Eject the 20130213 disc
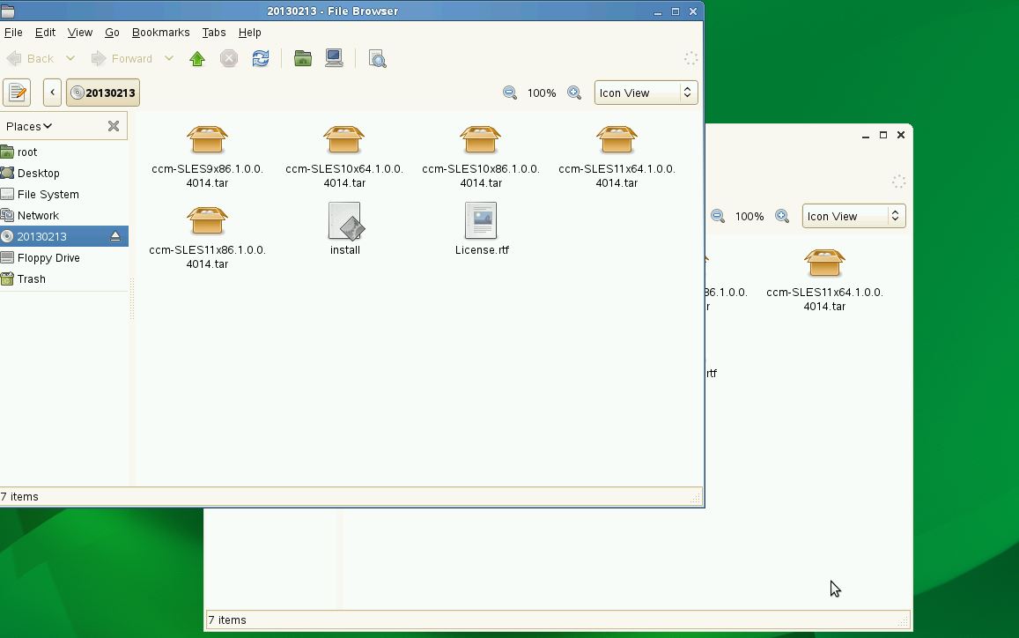This screenshot has width=1019, height=638. click(115, 237)
